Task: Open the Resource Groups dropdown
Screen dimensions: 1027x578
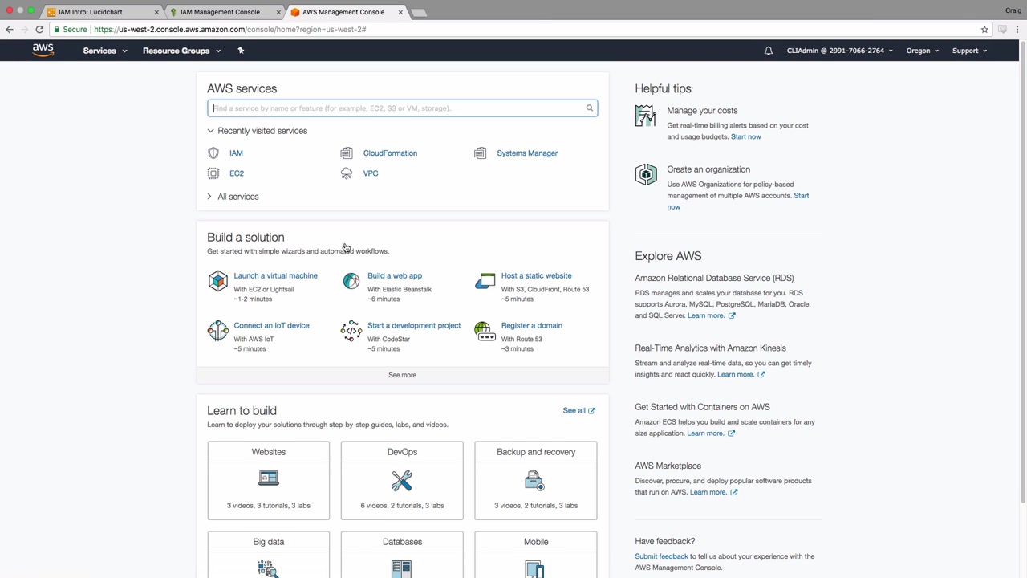Action: 182,51
